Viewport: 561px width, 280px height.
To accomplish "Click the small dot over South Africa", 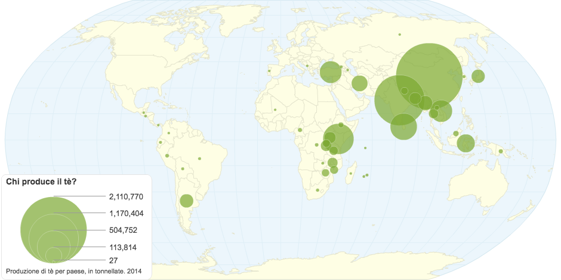I will pyautogui.click(x=318, y=190).
